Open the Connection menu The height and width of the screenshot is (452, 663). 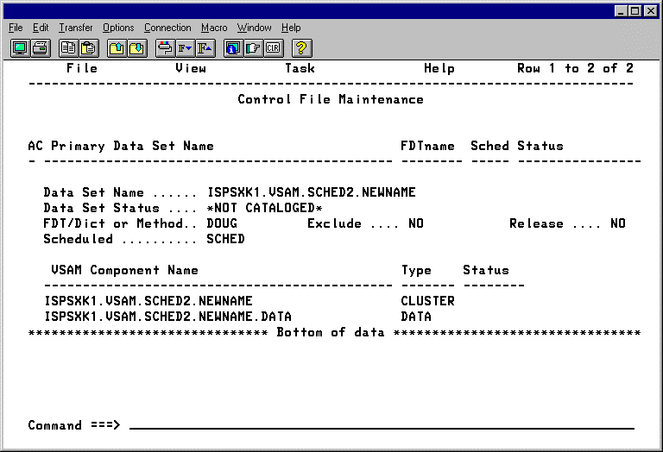[x=167, y=28]
